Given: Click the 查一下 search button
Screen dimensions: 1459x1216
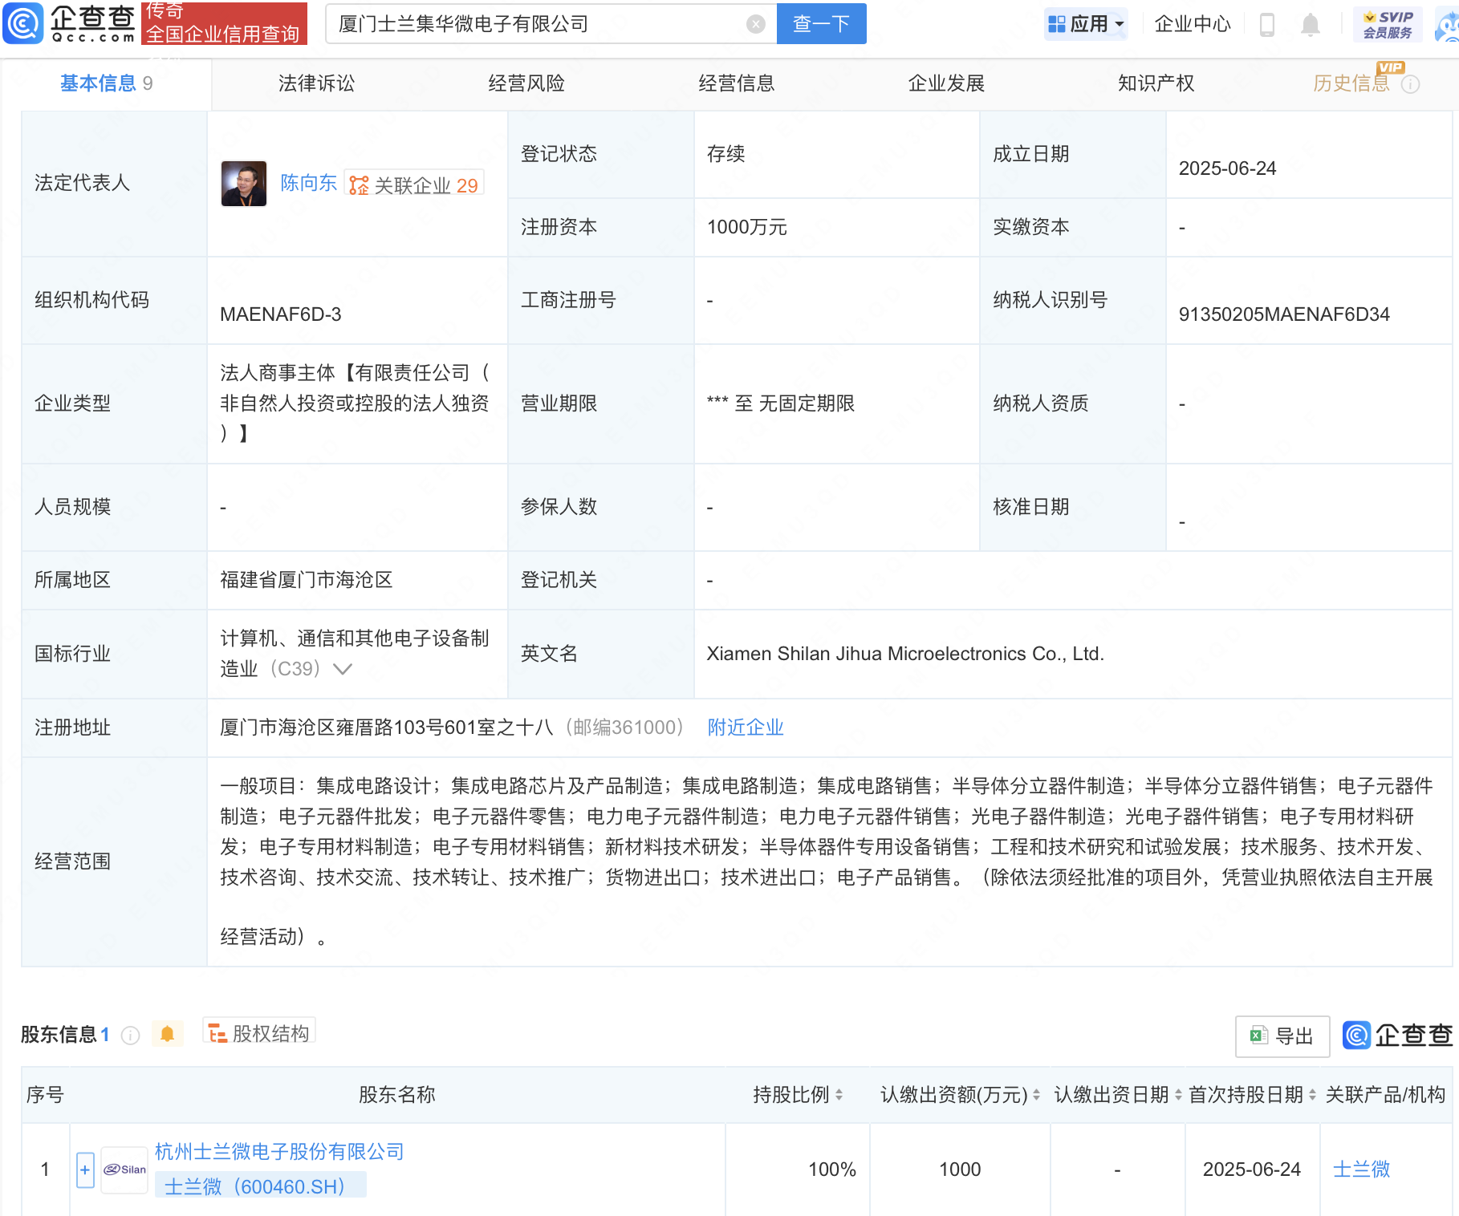Looking at the screenshot, I should (x=821, y=24).
